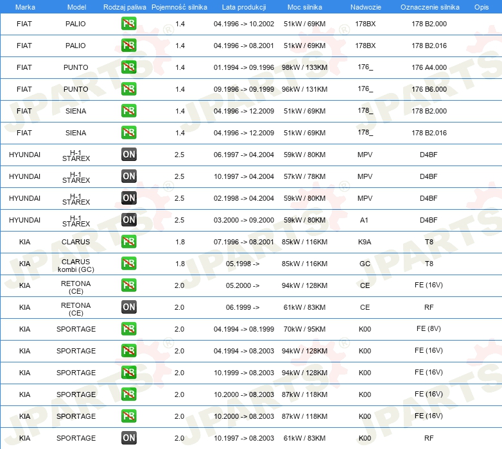Click the Pojemność silnika column header

pyautogui.click(x=179, y=7)
